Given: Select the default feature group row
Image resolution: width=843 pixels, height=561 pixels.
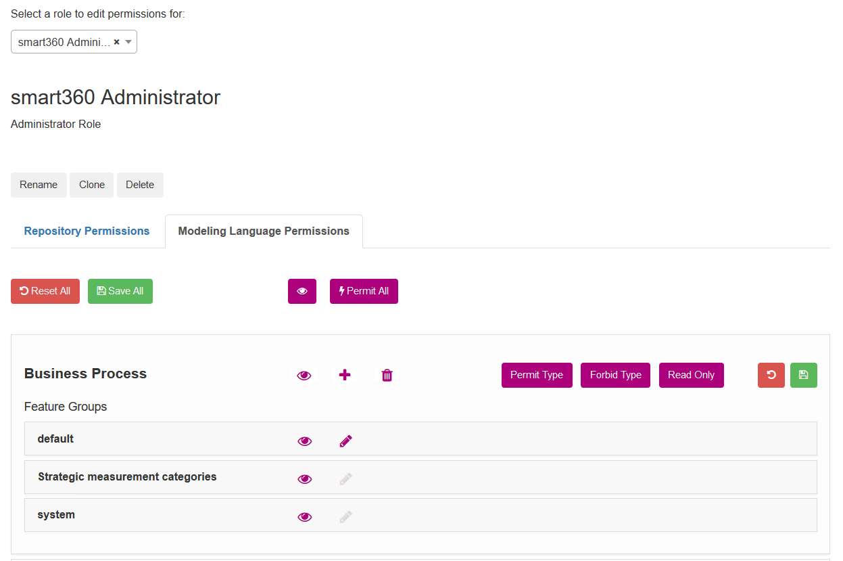Looking at the screenshot, I should (x=420, y=439).
